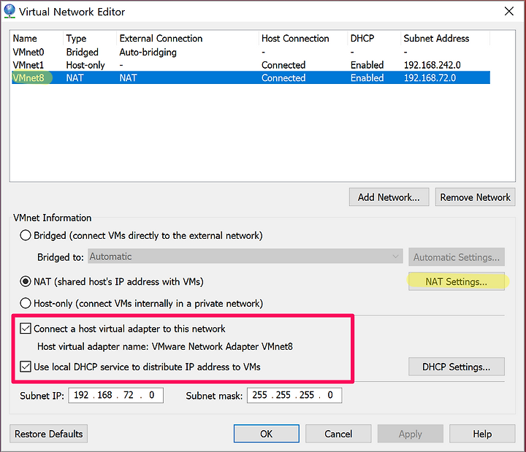Click the Subnet mask input field
The height and width of the screenshot is (452, 526).
(294, 395)
